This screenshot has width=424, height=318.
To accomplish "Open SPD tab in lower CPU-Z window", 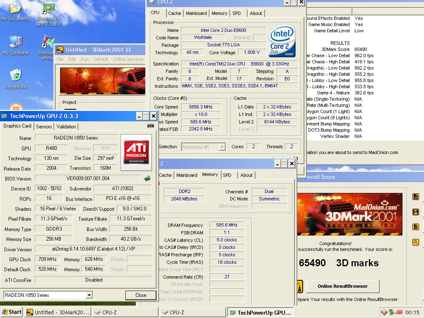I will click(x=227, y=175).
